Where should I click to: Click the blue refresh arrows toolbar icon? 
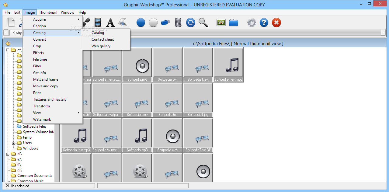pos(191,22)
